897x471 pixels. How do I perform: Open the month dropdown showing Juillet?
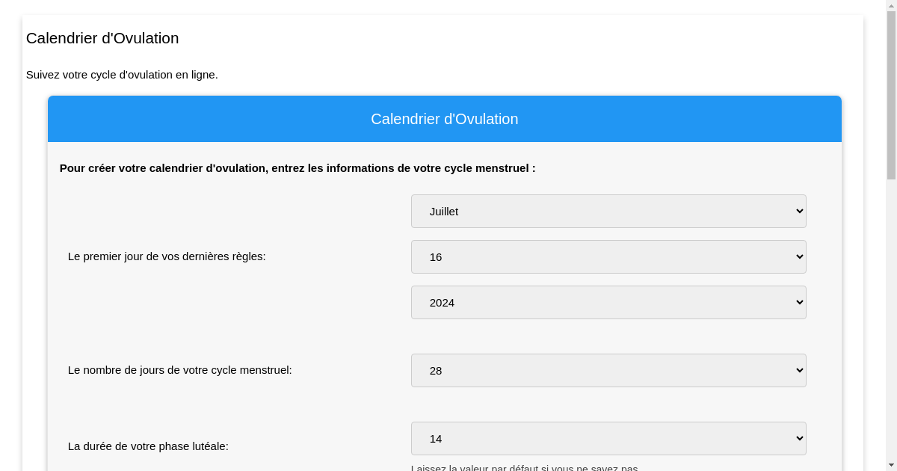[x=608, y=211]
